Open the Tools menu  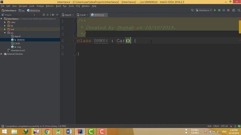[71, 6]
